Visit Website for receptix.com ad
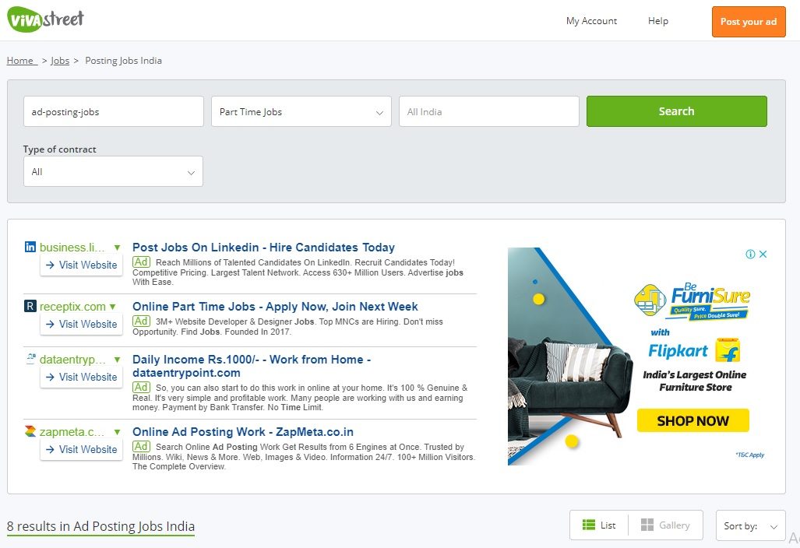This screenshot has height=548, width=800. click(82, 325)
